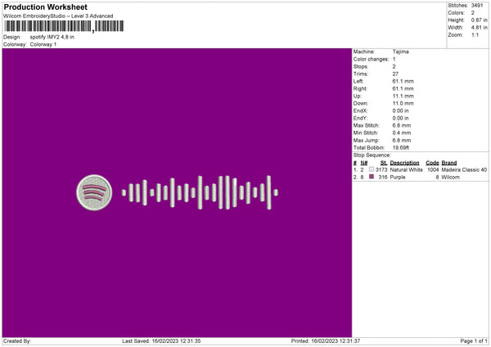Click the barcode under the worksheet title
The width and height of the screenshot is (491, 347).
click(x=64, y=26)
